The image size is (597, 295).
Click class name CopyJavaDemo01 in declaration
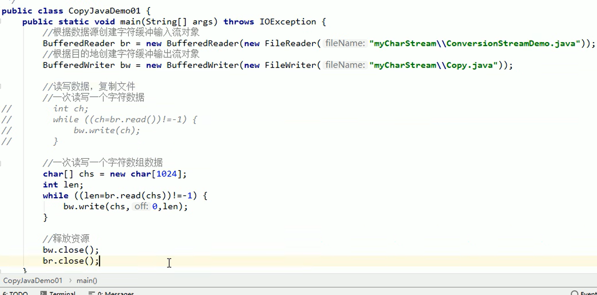click(x=104, y=11)
